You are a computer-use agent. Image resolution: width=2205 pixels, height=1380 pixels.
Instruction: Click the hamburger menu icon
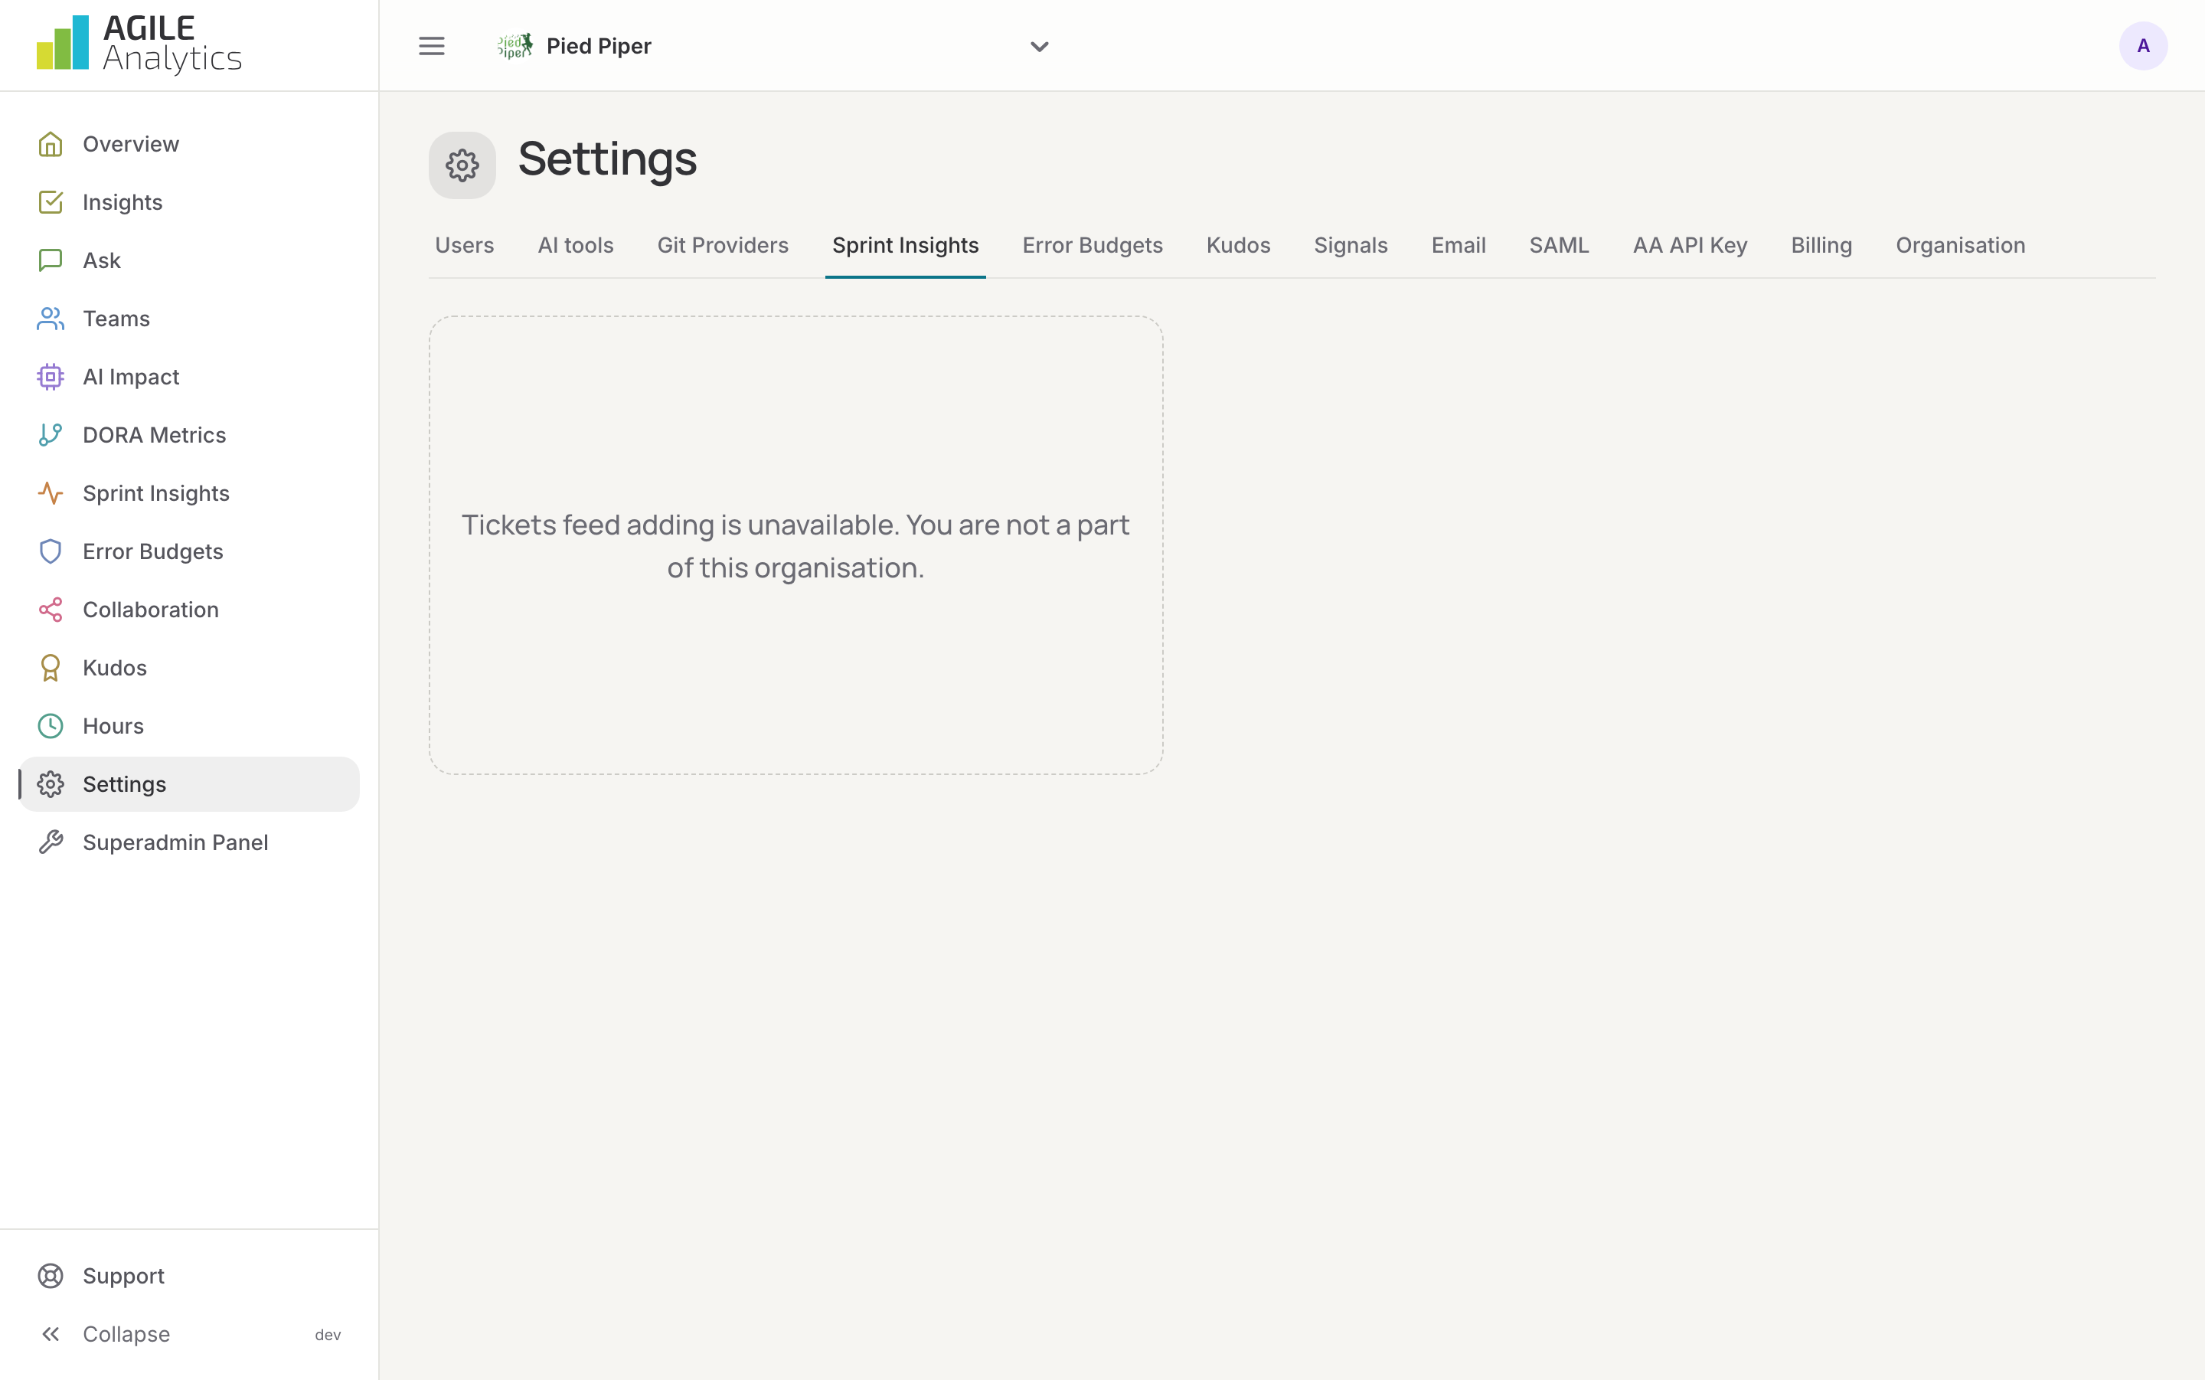point(432,46)
